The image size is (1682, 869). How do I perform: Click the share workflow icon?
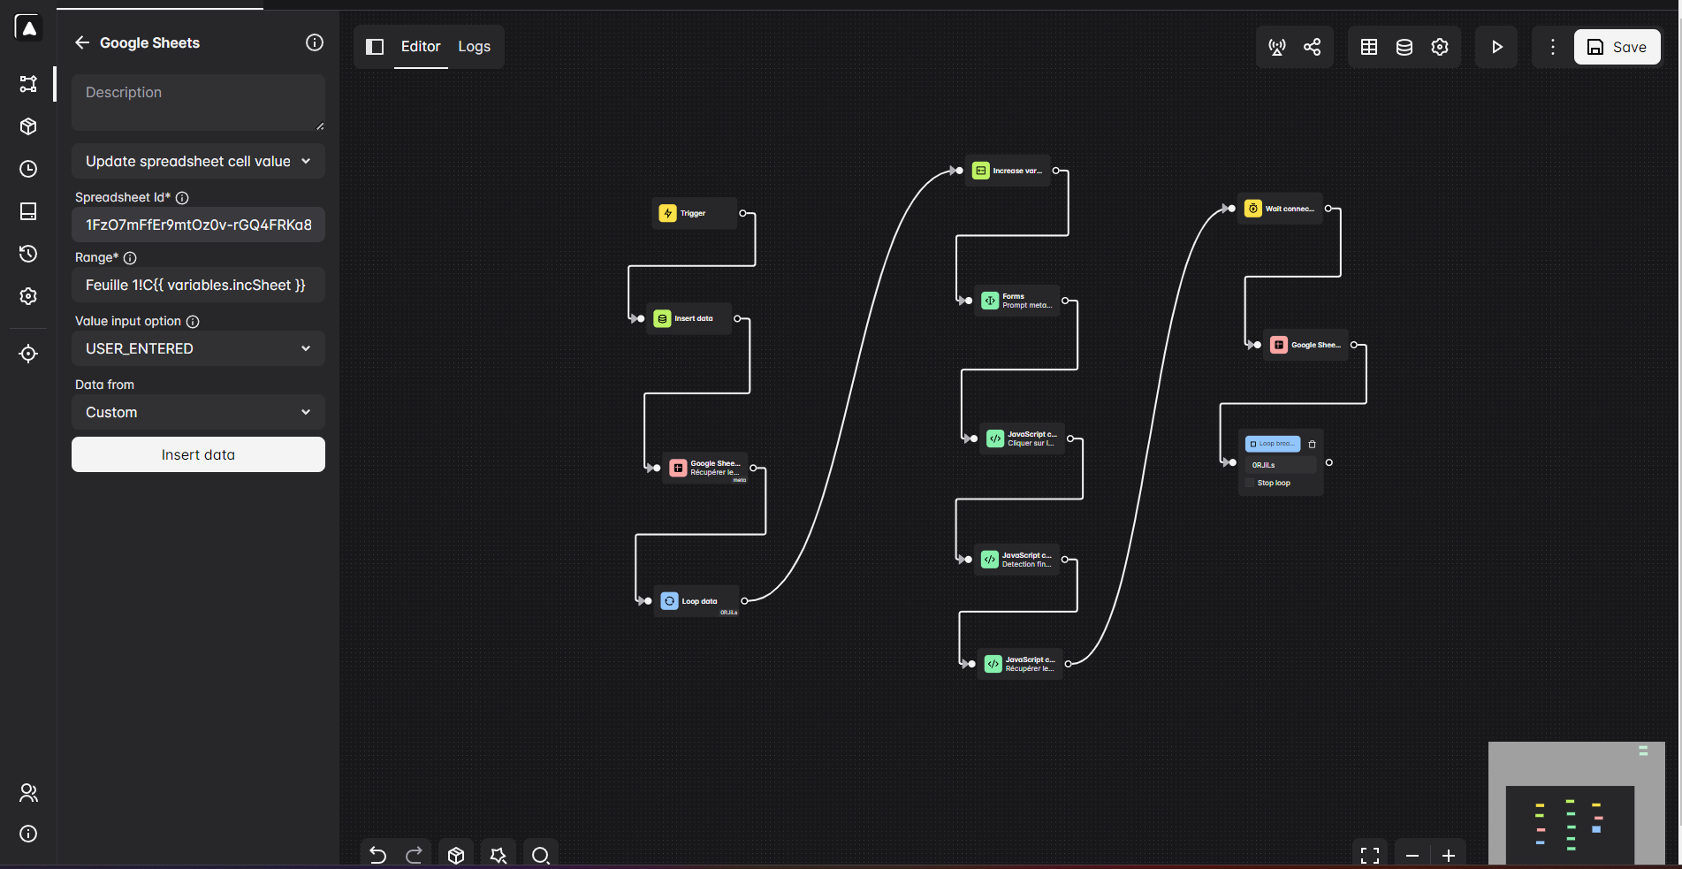click(1312, 47)
